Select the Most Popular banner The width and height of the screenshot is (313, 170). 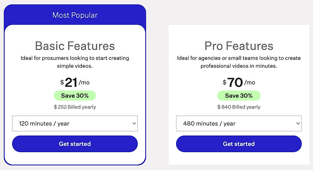click(75, 15)
